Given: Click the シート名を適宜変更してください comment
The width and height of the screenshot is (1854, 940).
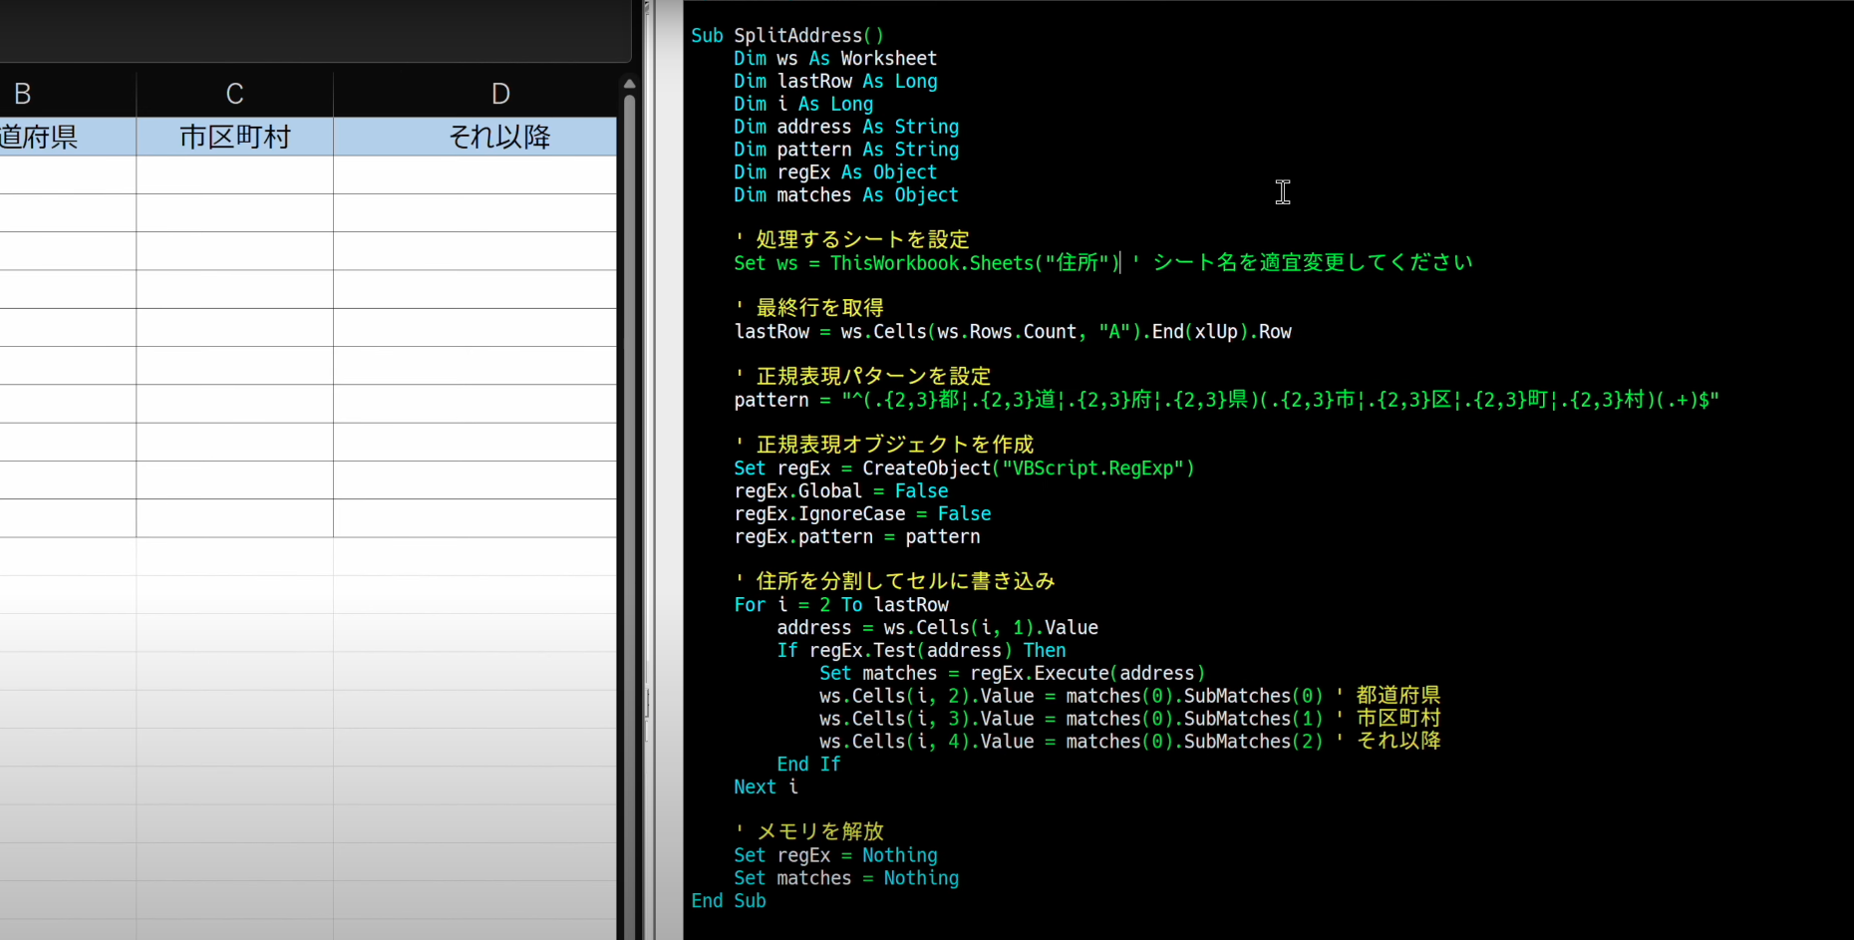Looking at the screenshot, I should pyautogui.click(x=1303, y=262).
